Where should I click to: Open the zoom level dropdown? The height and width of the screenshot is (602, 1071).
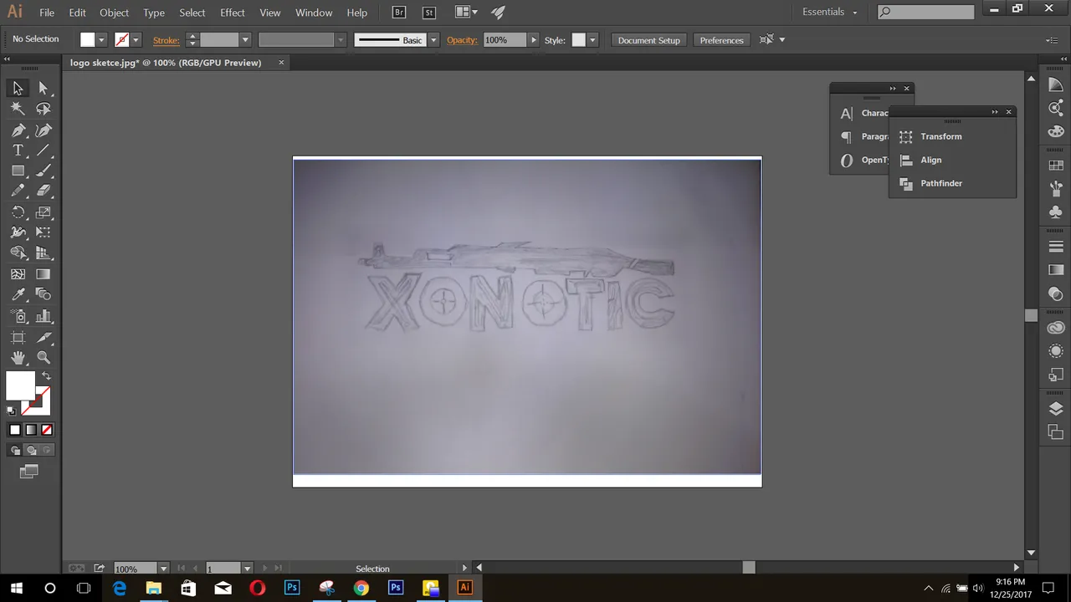click(163, 569)
